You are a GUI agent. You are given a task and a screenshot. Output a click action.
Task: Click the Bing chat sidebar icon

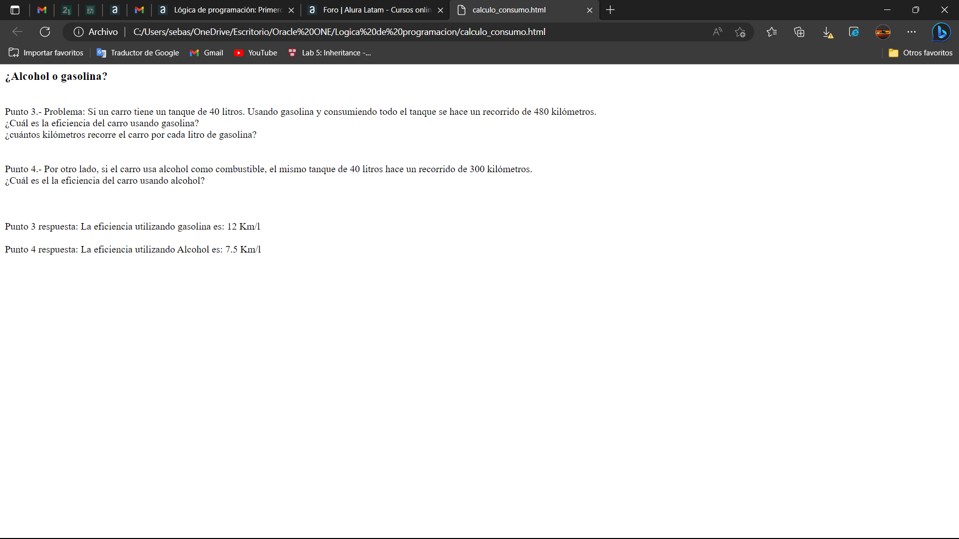coord(941,32)
